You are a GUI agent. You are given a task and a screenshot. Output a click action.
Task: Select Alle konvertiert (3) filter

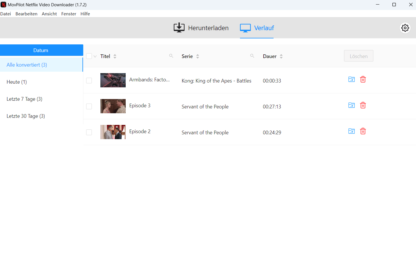tap(42, 65)
